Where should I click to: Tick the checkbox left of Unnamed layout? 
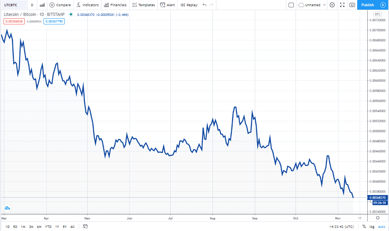(x=291, y=5)
